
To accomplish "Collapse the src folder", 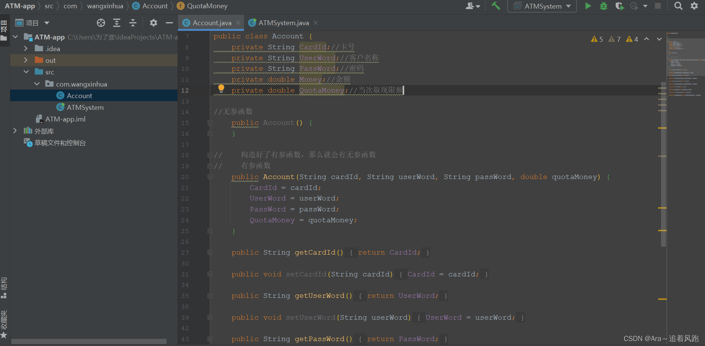I will click(26, 72).
